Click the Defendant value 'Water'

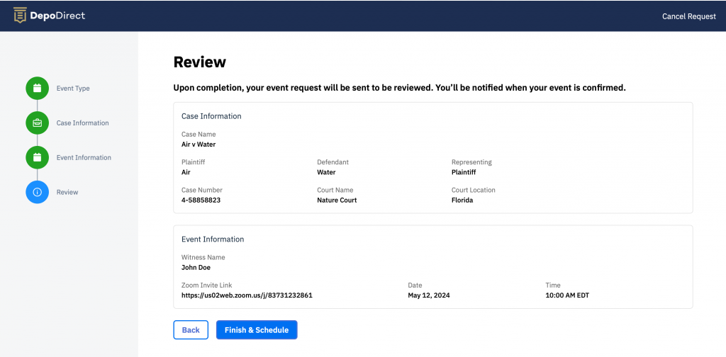click(326, 172)
